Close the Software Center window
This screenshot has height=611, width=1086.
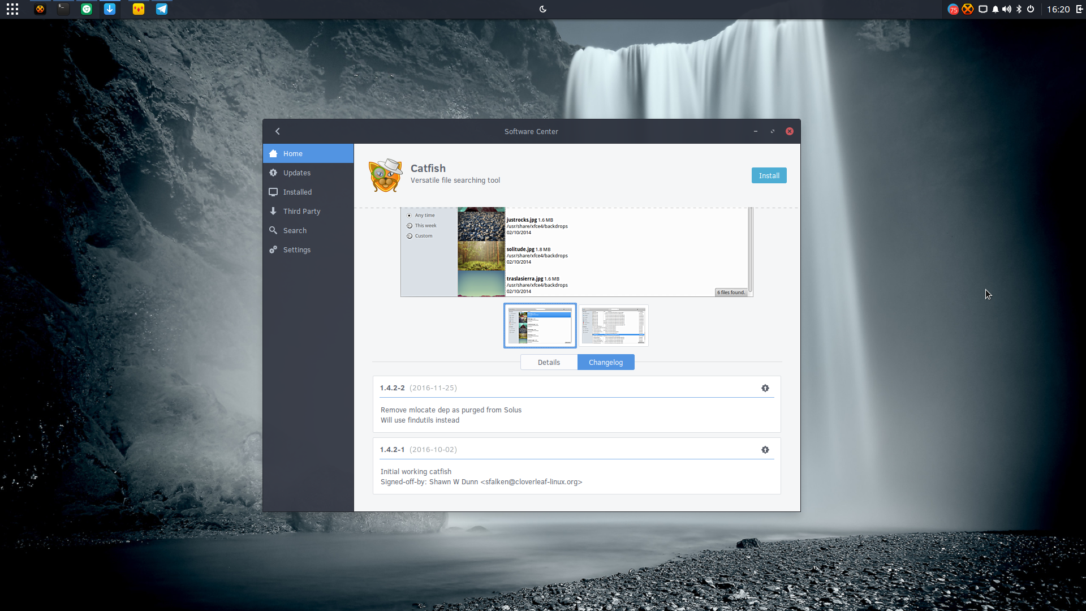(790, 131)
